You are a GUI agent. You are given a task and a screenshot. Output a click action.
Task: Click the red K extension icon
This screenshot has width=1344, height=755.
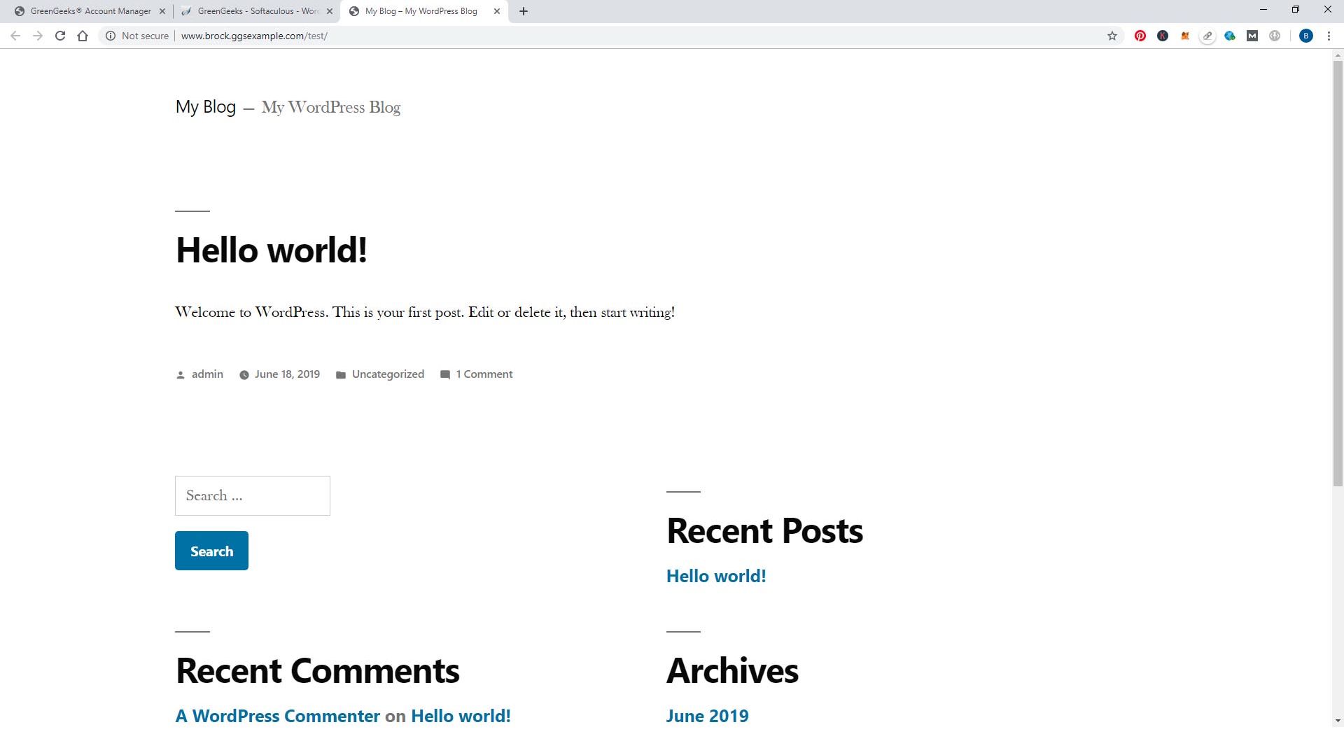pyautogui.click(x=1163, y=36)
